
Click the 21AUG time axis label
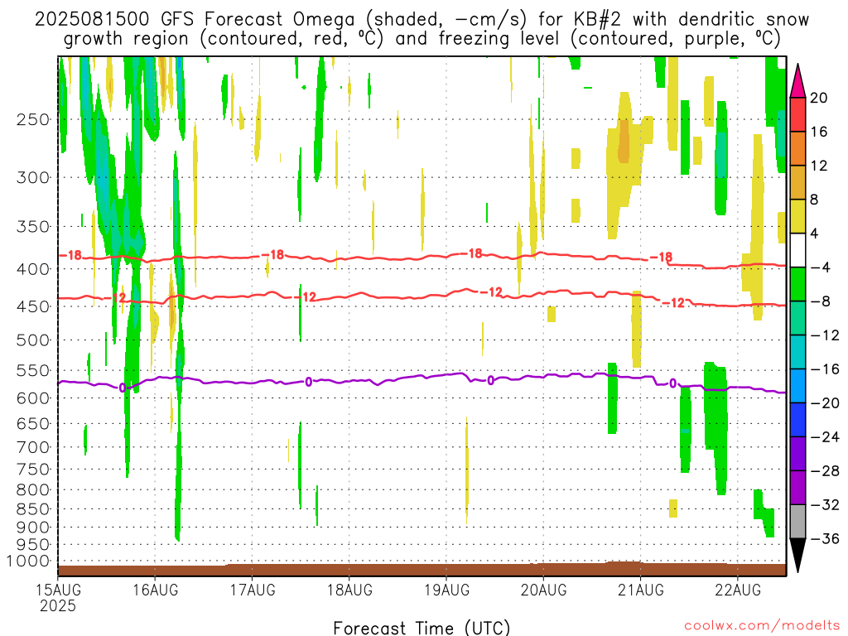click(x=641, y=590)
